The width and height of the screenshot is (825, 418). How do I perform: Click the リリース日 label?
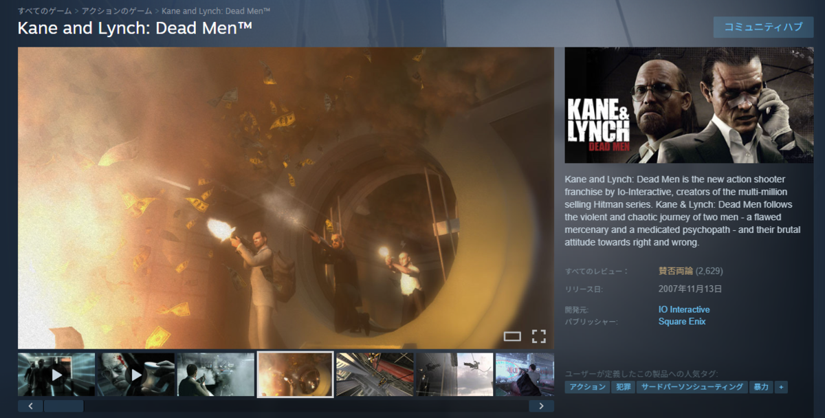click(x=585, y=289)
